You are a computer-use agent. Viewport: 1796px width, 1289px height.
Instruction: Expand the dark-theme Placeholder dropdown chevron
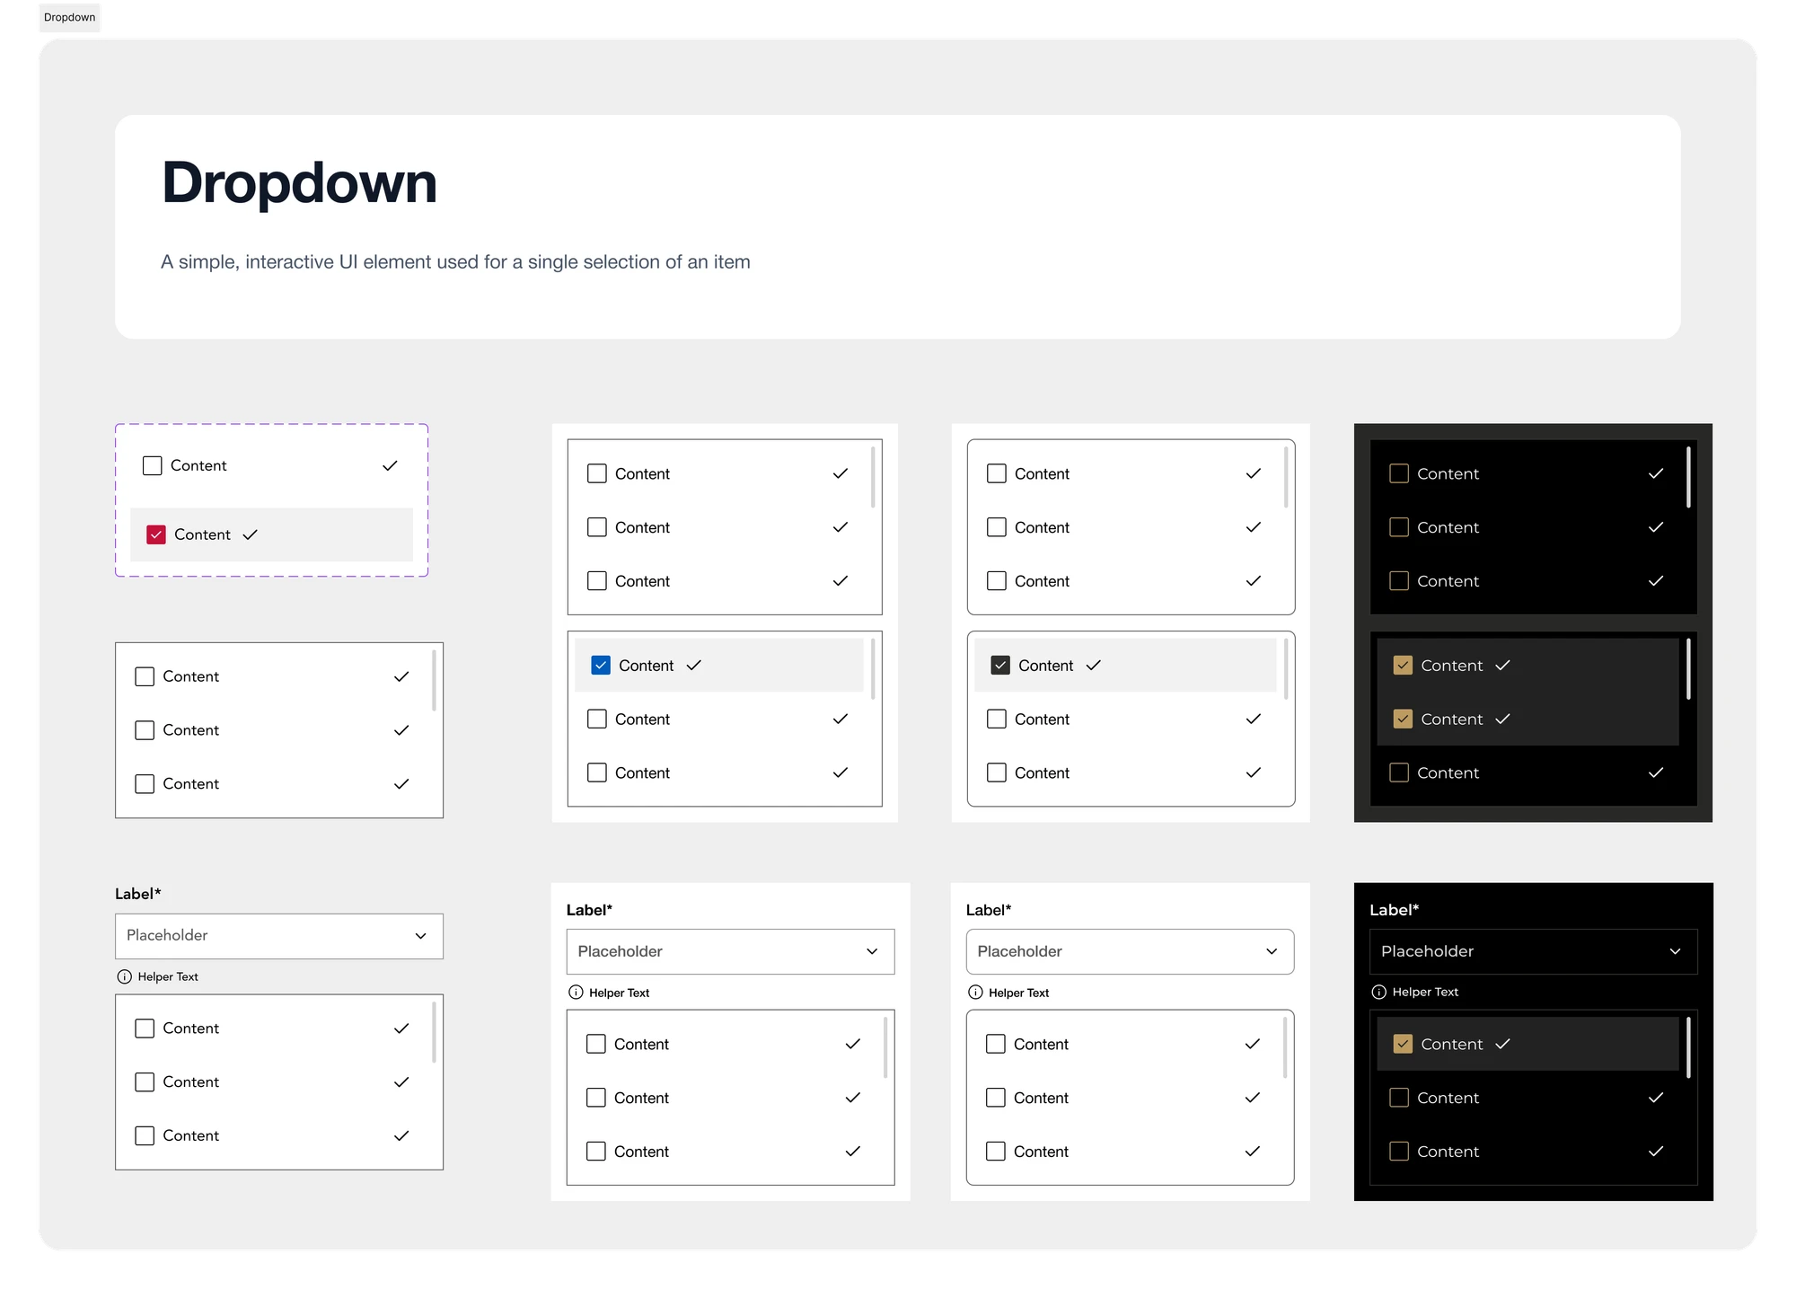1675,951
